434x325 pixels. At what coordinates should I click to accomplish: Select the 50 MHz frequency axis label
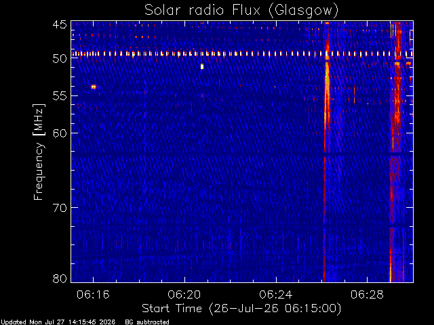[x=60, y=59]
